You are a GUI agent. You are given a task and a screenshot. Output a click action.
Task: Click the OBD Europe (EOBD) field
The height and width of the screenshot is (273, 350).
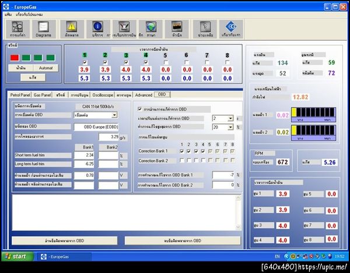coord(96,127)
